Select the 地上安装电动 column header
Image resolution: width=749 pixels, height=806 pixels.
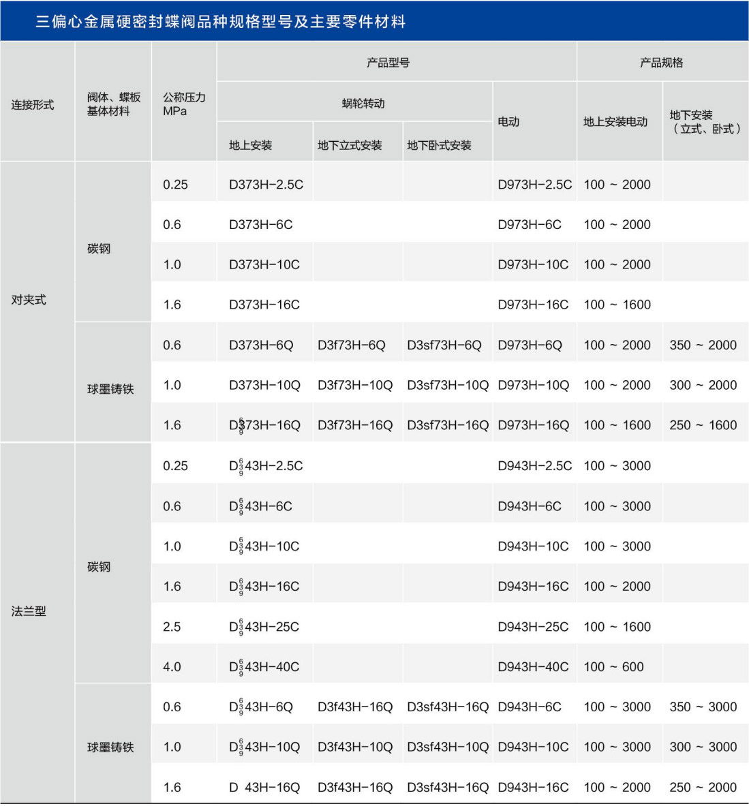pos(615,122)
